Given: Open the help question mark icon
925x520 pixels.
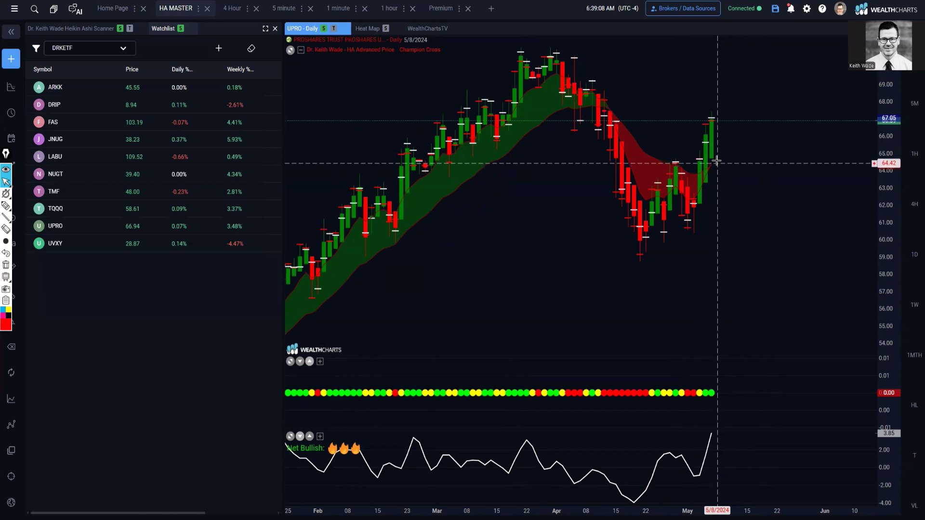Looking at the screenshot, I should [822, 9].
